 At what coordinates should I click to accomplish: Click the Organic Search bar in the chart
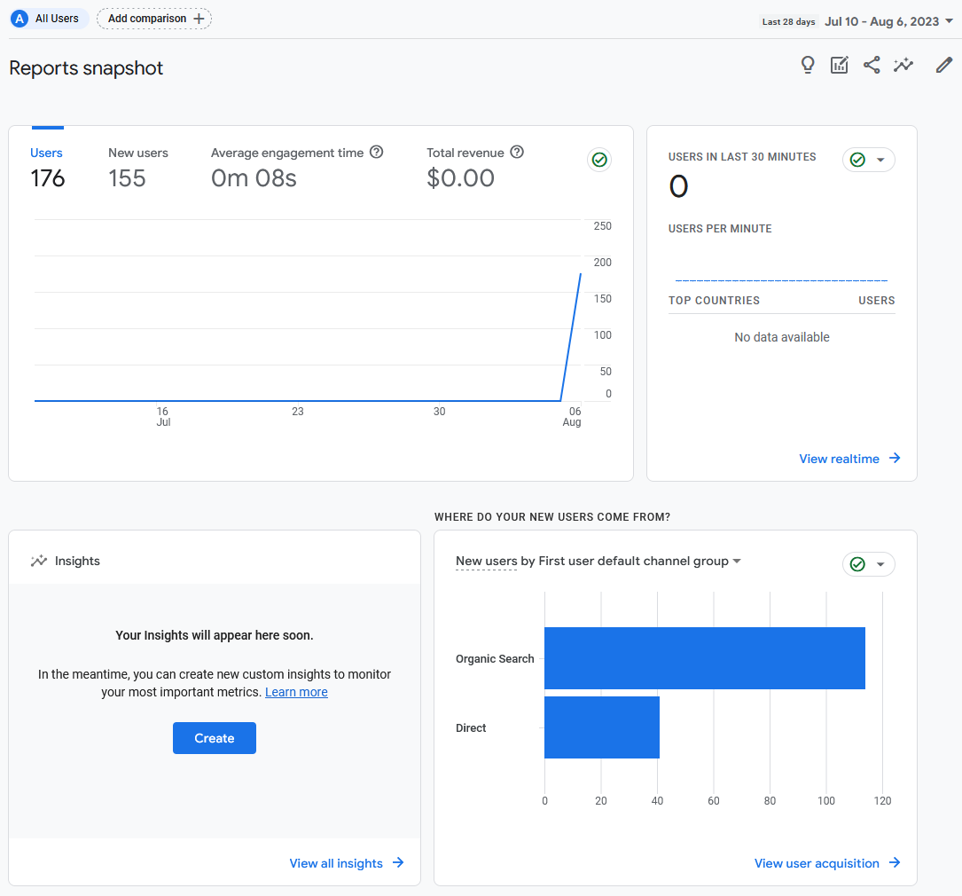click(705, 658)
